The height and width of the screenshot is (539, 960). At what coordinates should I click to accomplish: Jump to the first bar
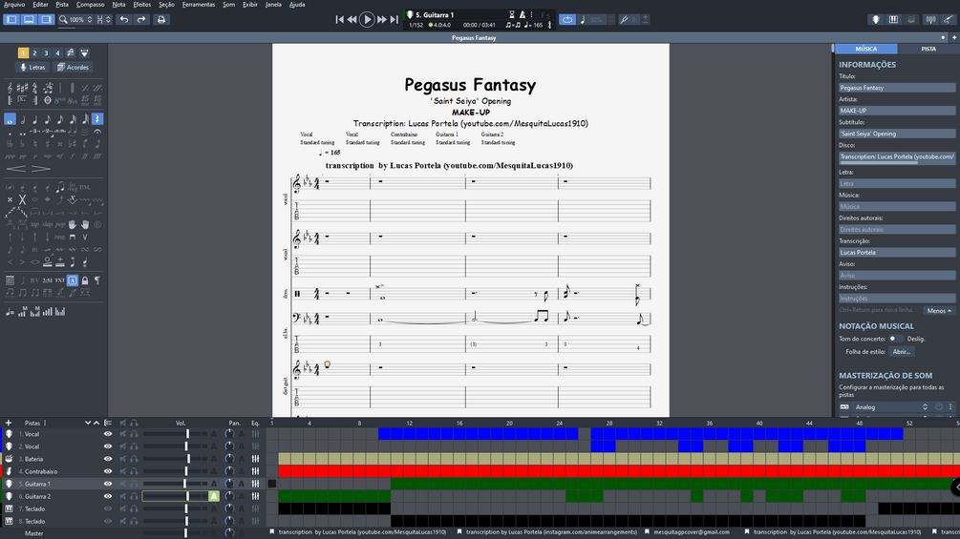click(339, 19)
